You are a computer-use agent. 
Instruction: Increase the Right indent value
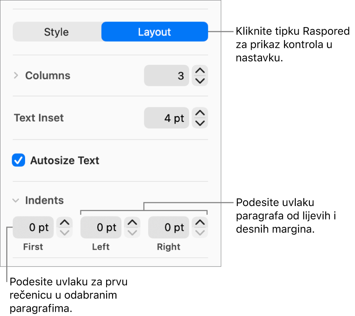click(200, 223)
